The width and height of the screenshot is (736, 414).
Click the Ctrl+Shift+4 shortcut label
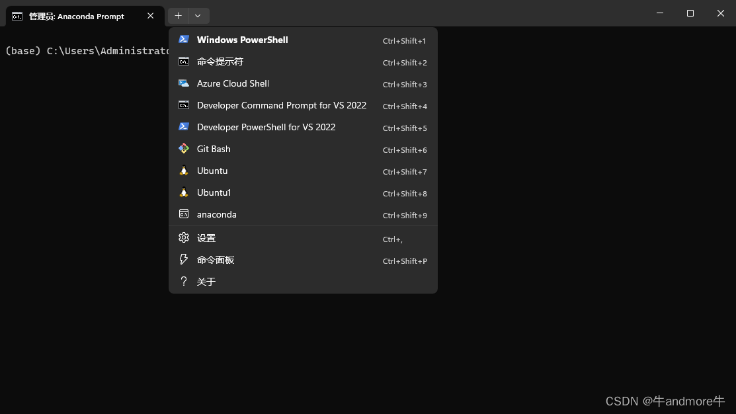tap(405, 106)
